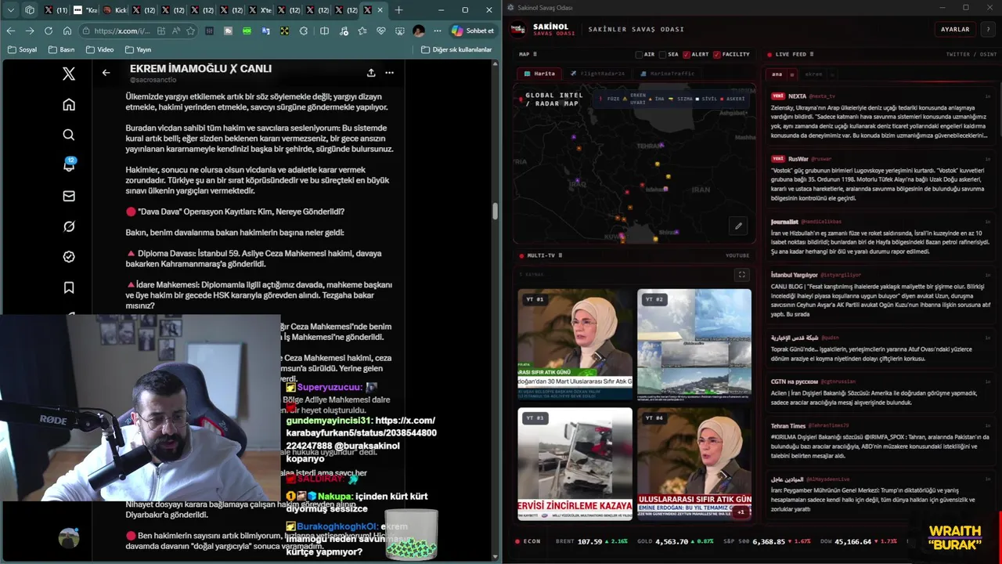
Task: Open the İstanbul Yargılıyor feed post
Action: (881, 295)
